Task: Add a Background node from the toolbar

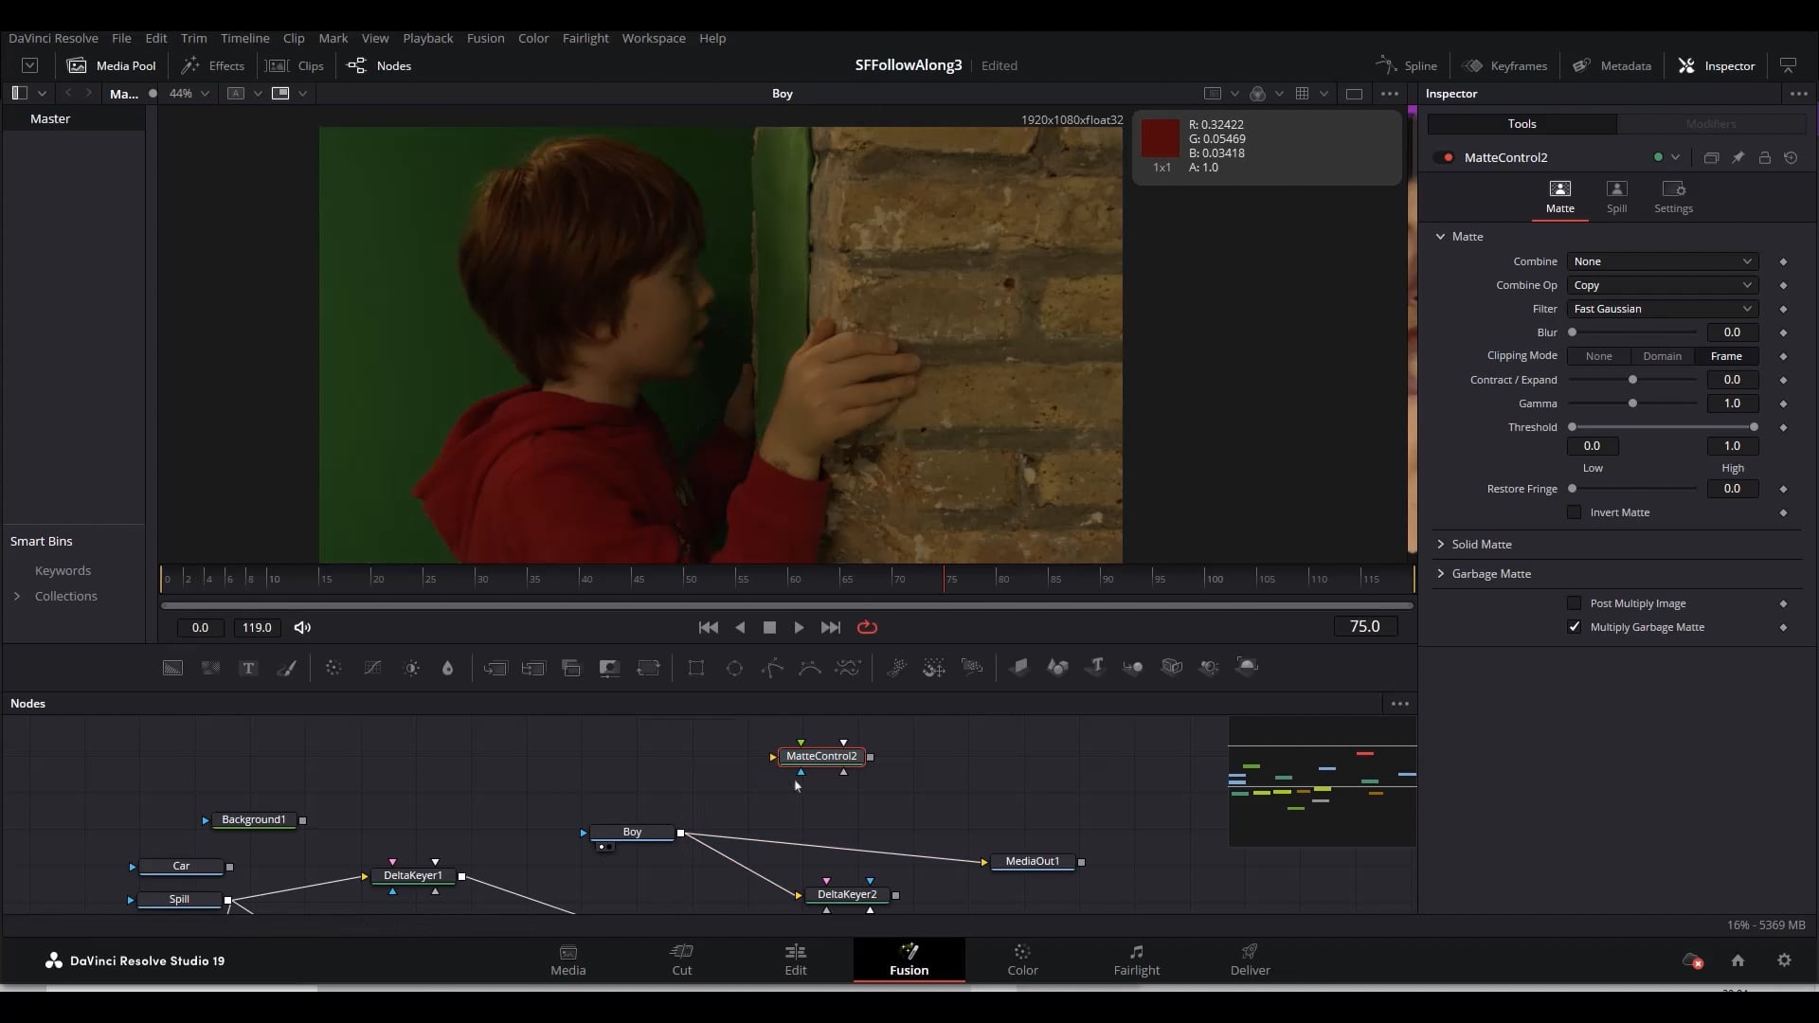Action: point(172,668)
